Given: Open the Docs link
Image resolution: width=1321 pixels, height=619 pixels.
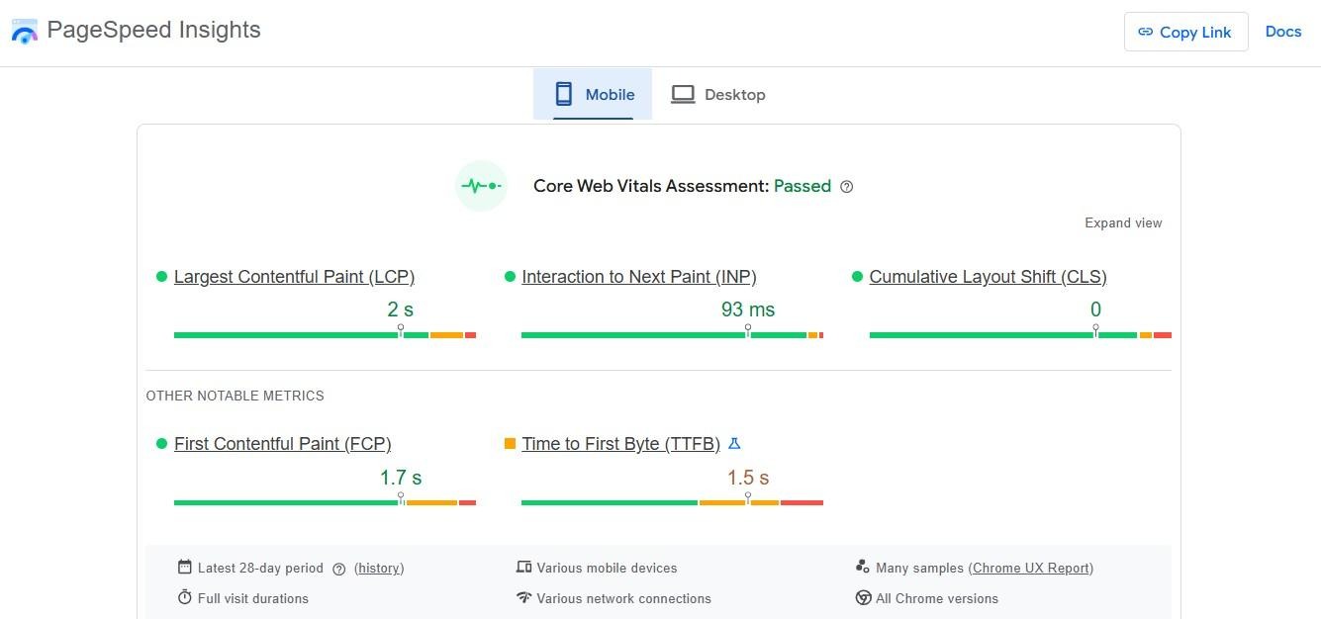Looking at the screenshot, I should click(x=1283, y=32).
